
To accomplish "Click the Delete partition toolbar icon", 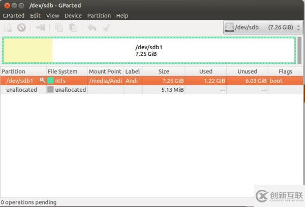I will (x=21, y=27).
